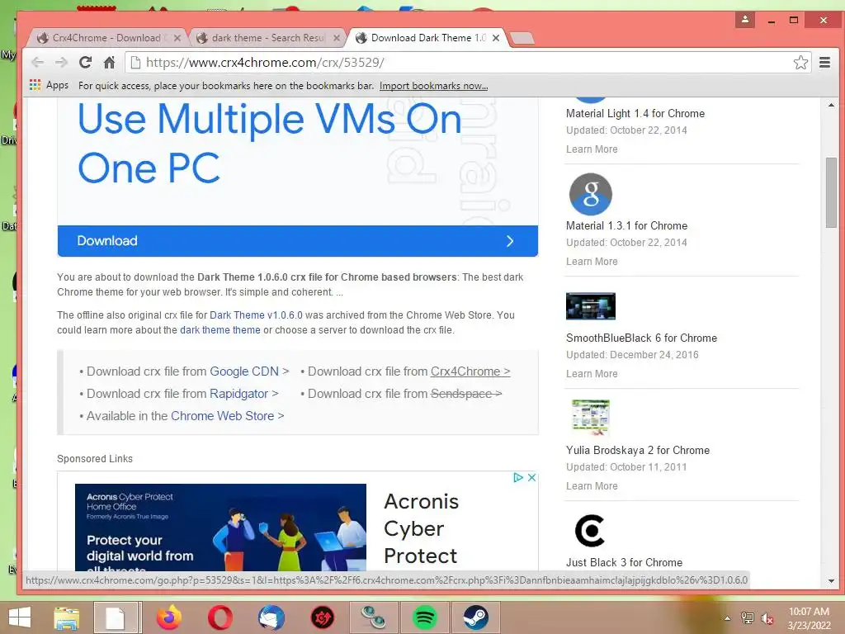Open the network tray icon
The height and width of the screenshot is (634, 845).
pyautogui.click(x=748, y=618)
